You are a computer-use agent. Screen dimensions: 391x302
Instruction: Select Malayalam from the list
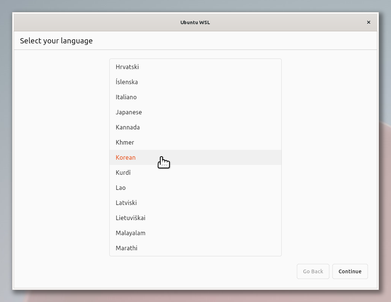195,233
